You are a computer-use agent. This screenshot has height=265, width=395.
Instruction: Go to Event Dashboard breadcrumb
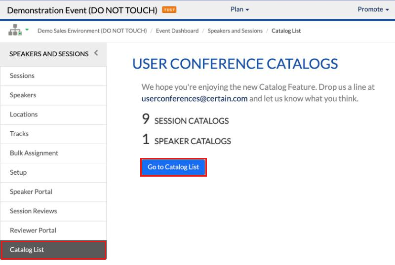(177, 31)
